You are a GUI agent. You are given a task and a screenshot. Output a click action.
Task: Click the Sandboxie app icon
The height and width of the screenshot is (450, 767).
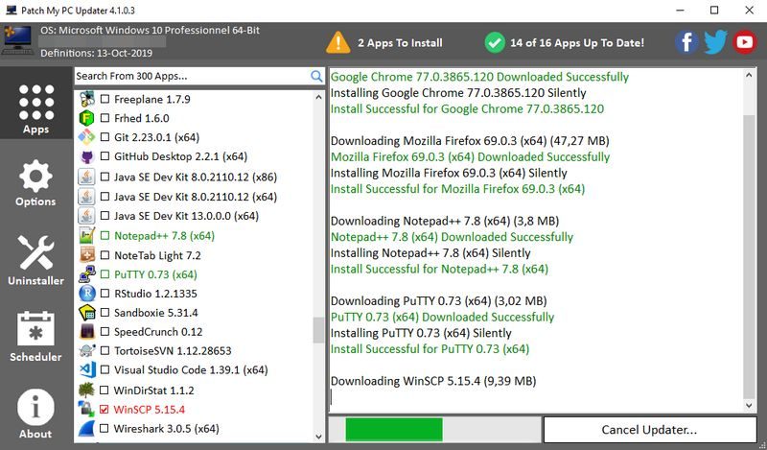coord(86,313)
